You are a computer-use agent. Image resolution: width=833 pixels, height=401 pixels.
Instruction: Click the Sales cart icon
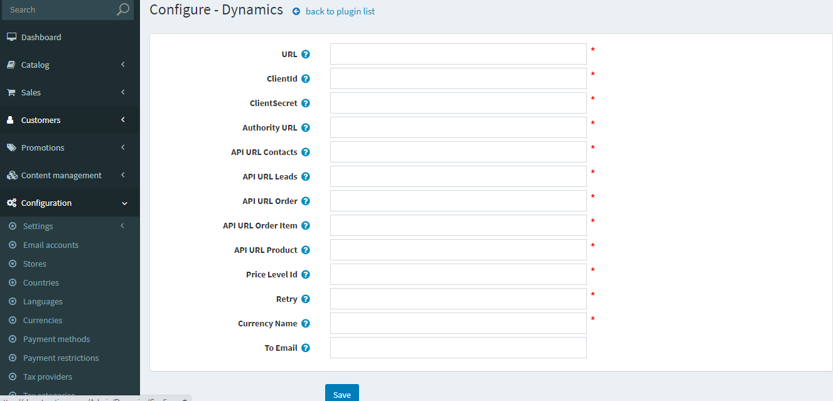click(11, 92)
